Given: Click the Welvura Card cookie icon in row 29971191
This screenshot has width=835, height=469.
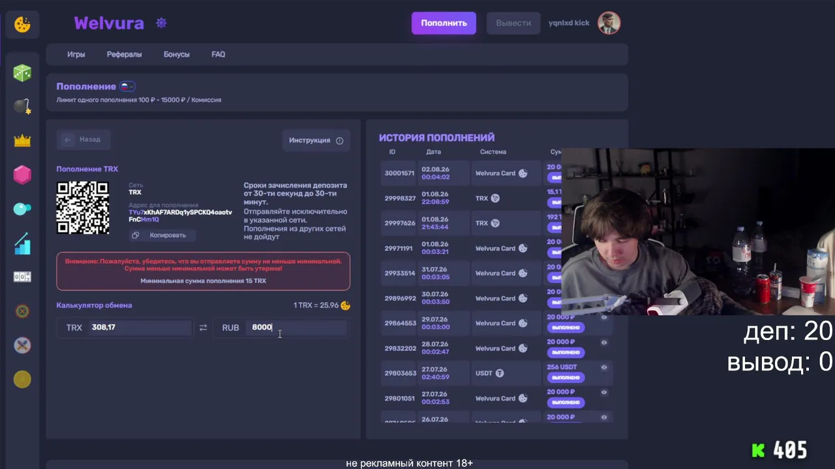Looking at the screenshot, I should point(523,248).
